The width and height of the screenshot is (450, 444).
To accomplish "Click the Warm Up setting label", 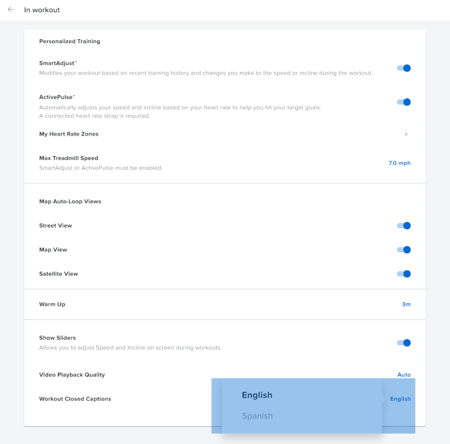I will [52, 304].
